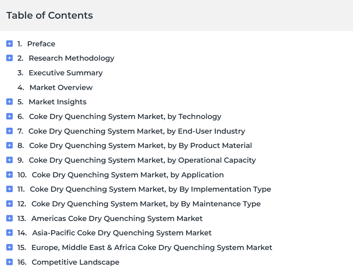Expand the Preface section plus icon

click(9, 43)
